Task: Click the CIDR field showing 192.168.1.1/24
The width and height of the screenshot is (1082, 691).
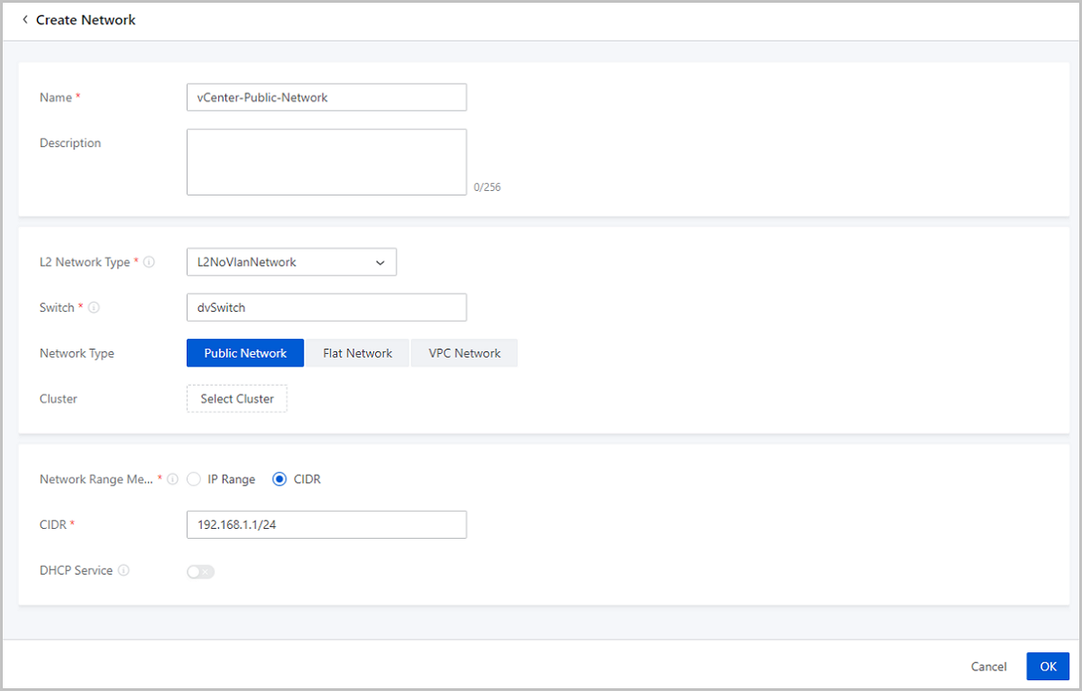Action: [x=326, y=523]
